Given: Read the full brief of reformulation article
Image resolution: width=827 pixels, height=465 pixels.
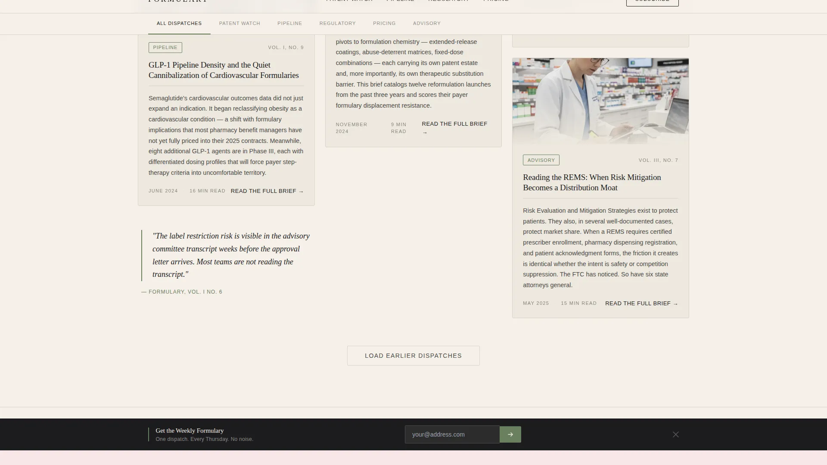Looking at the screenshot, I should pyautogui.click(x=454, y=128).
